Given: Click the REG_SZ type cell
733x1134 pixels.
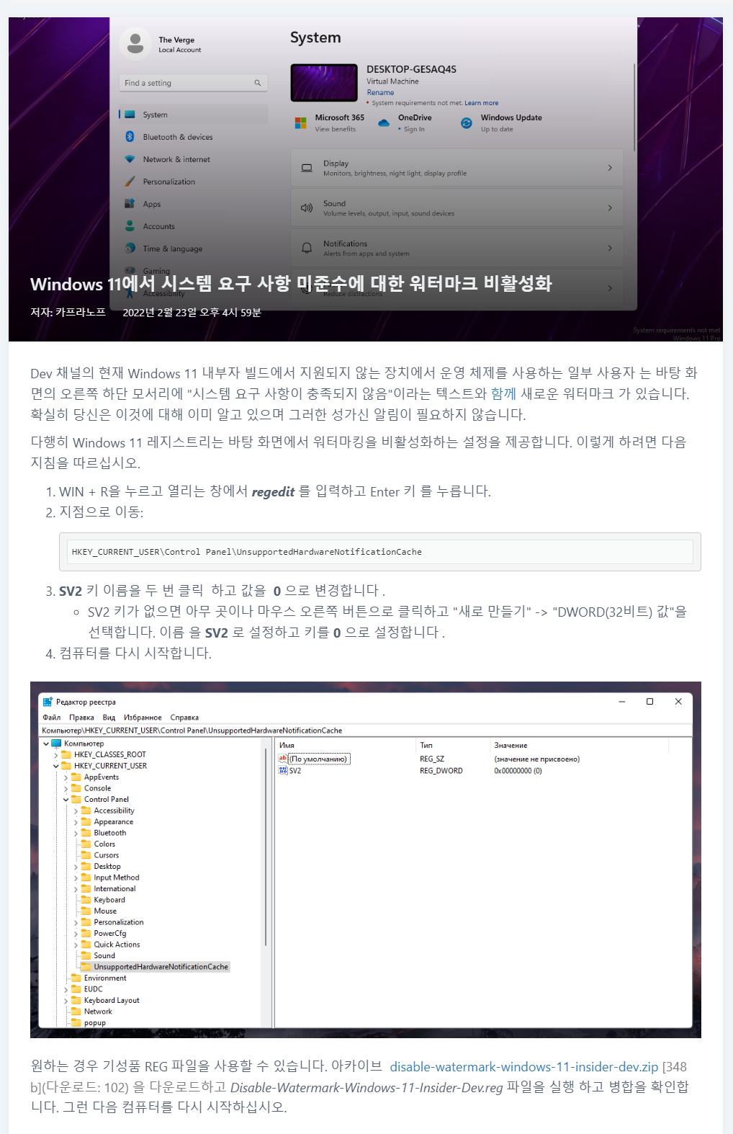Looking at the screenshot, I should click(432, 759).
